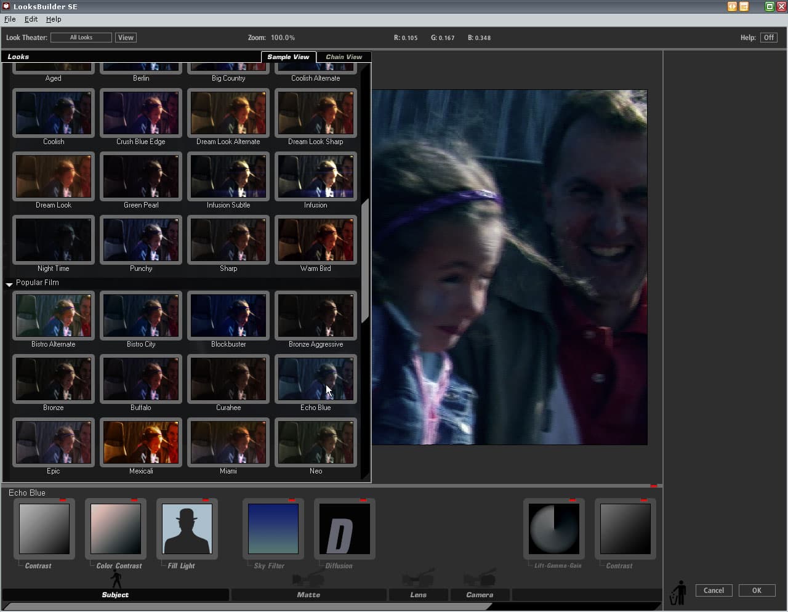Image resolution: width=788 pixels, height=612 pixels.
Task: Apply the Echo Blue look thumbnail
Action: click(x=316, y=379)
